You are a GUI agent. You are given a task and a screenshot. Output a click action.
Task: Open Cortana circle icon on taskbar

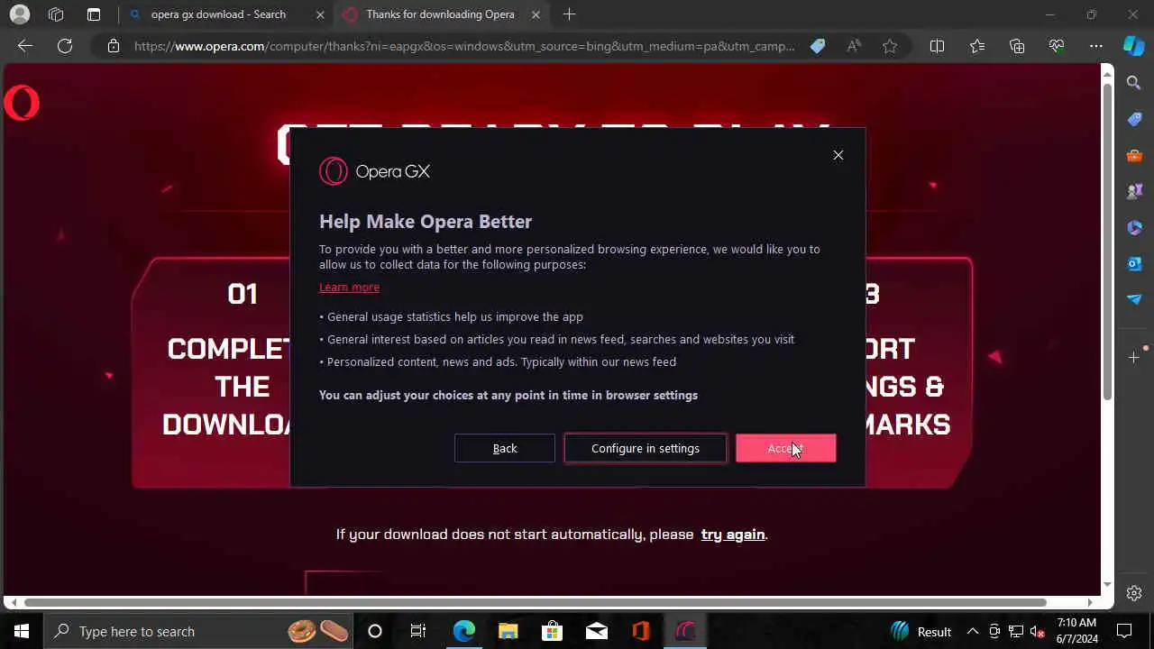point(375,631)
